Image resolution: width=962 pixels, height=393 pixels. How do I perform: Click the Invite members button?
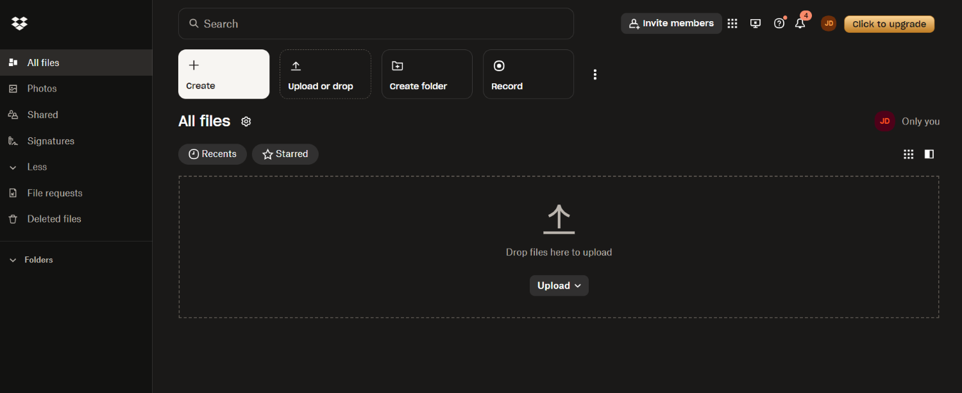pyautogui.click(x=671, y=23)
